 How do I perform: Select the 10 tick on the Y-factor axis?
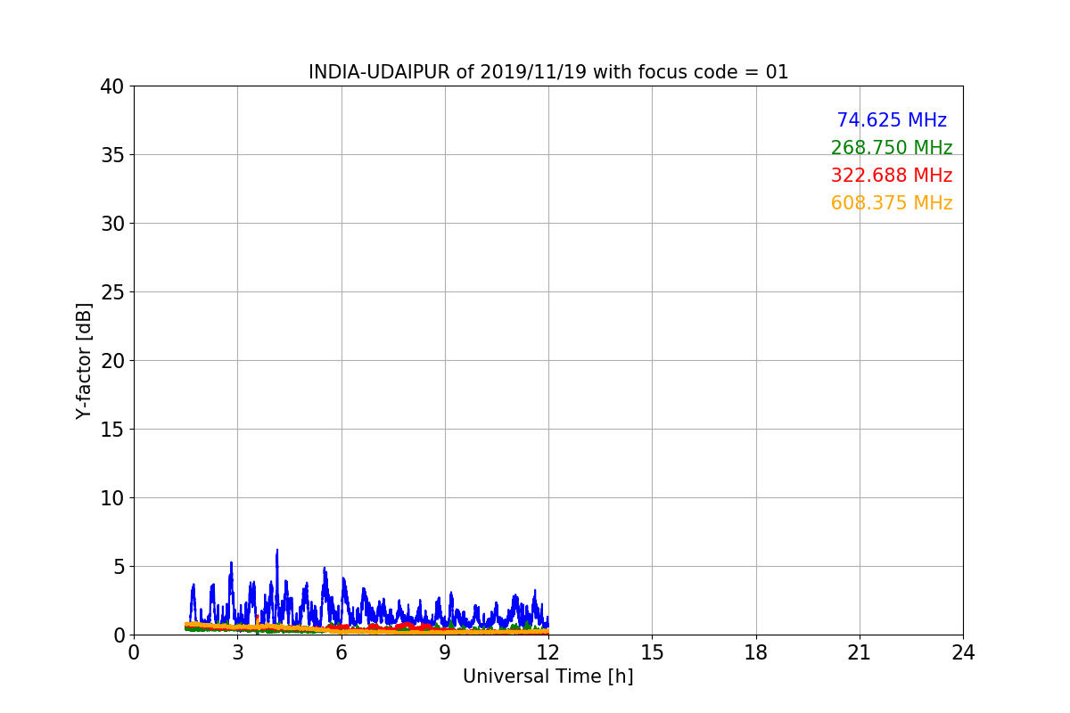tap(111, 498)
